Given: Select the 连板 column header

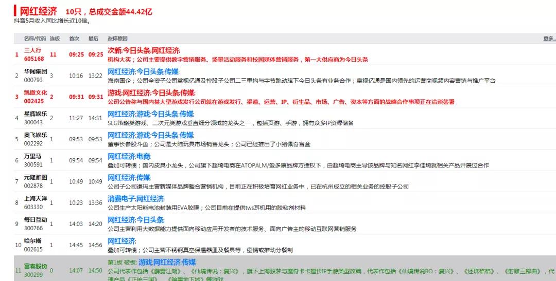Looking at the screenshot, I should point(55,39).
